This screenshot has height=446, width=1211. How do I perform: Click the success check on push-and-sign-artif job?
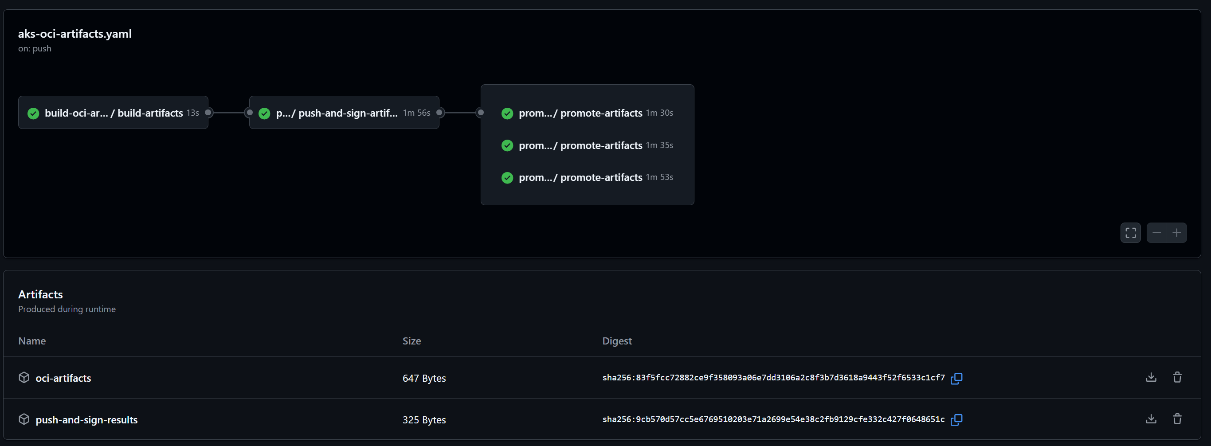[x=264, y=113]
